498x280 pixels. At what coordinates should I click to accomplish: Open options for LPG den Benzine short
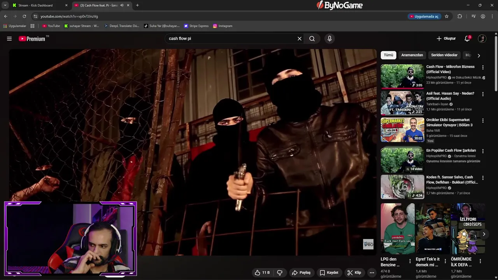pos(410,261)
